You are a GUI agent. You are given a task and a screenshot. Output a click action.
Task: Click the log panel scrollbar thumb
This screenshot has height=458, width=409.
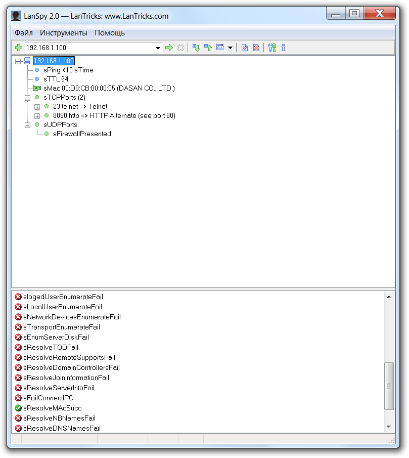[x=389, y=386]
